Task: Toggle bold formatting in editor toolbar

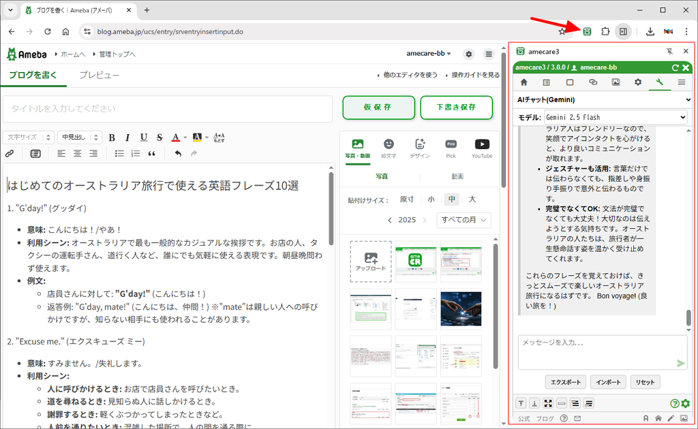Action: [112, 138]
